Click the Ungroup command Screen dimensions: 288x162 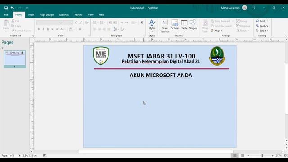[243, 26]
